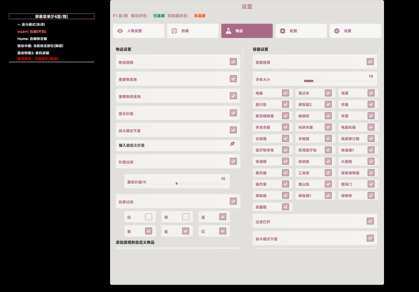Switch to the 人物设置 tab
Image resolution: width=419 pixels, height=292 pixels.
click(x=139, y=31)
